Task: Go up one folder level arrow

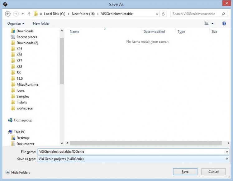Action: (29, 14)
